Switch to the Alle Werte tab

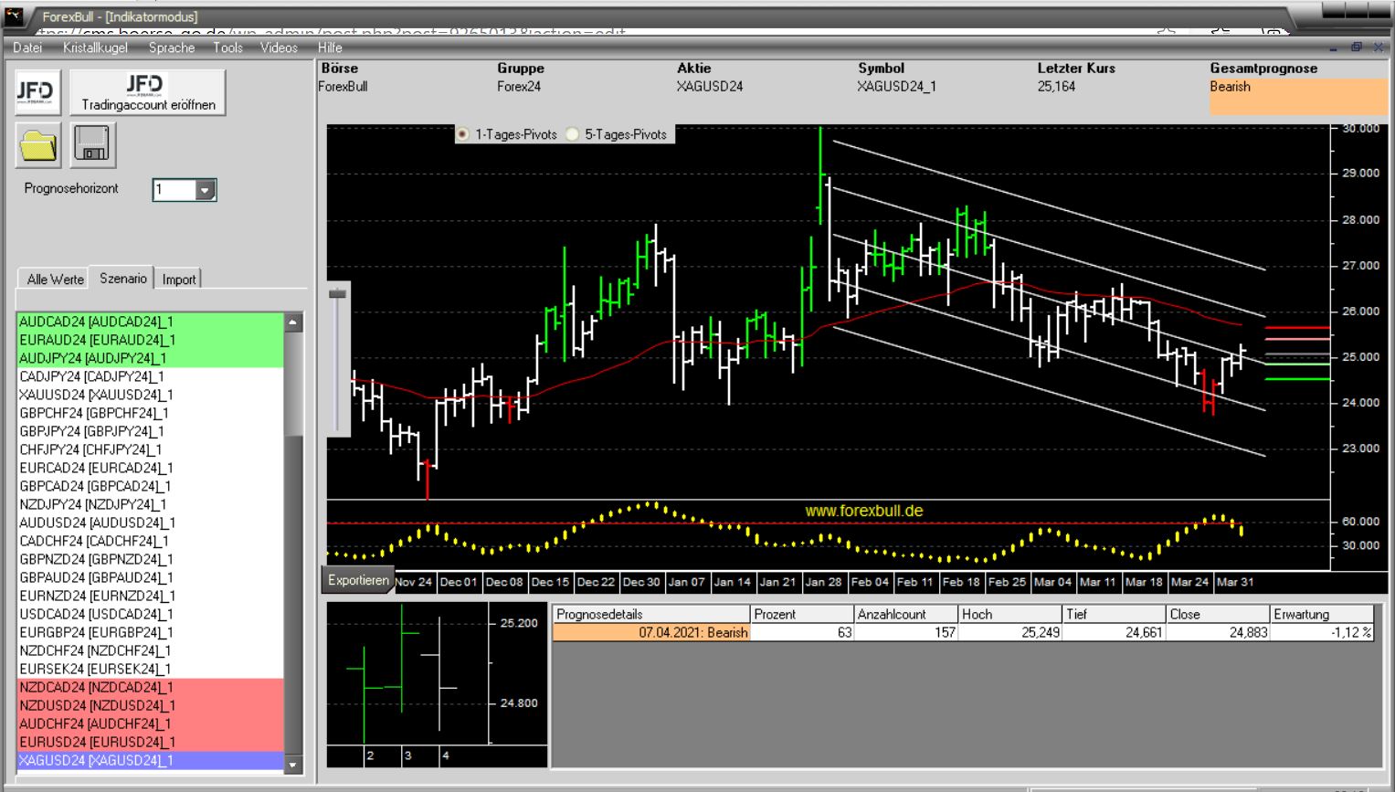click(55, 280)
